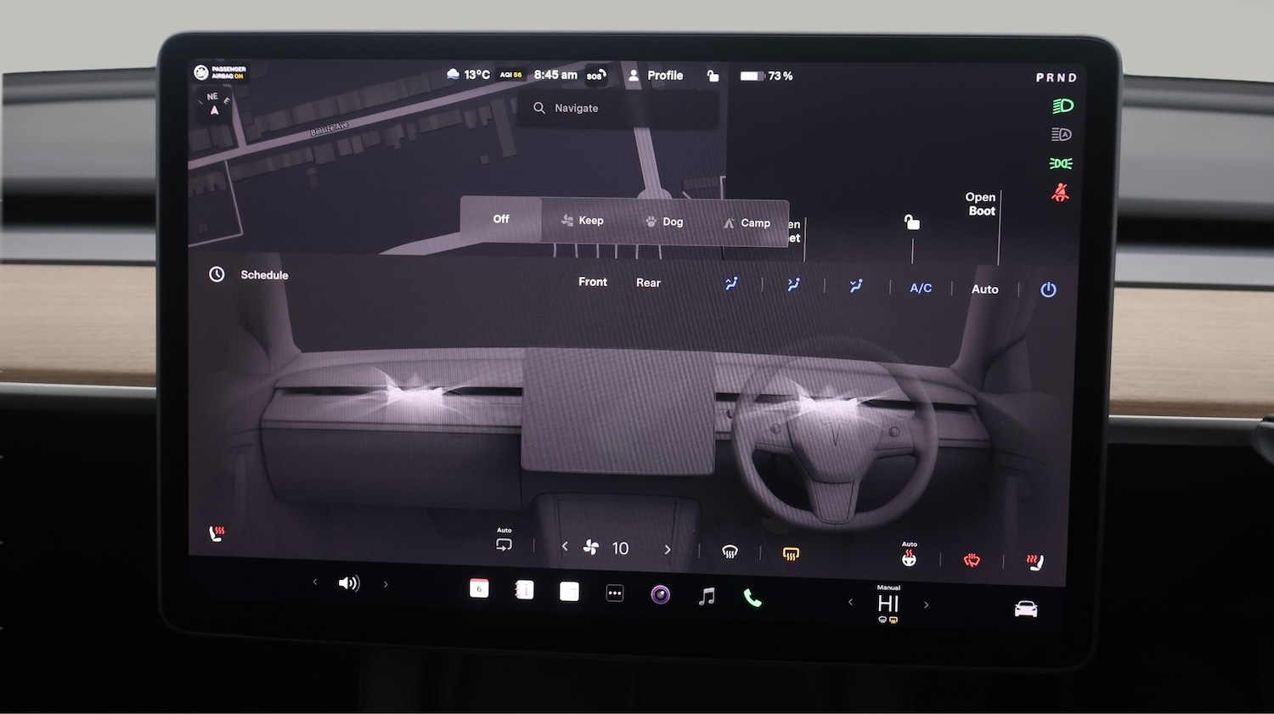Open the Phone app

coord(753,599)
